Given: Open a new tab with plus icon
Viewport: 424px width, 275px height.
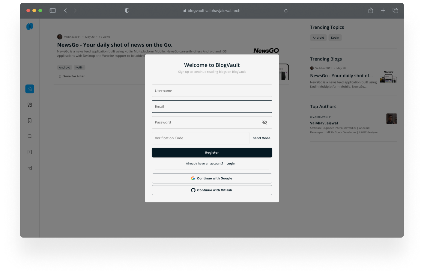Looking at the screenshot, I should click(383, 10).
